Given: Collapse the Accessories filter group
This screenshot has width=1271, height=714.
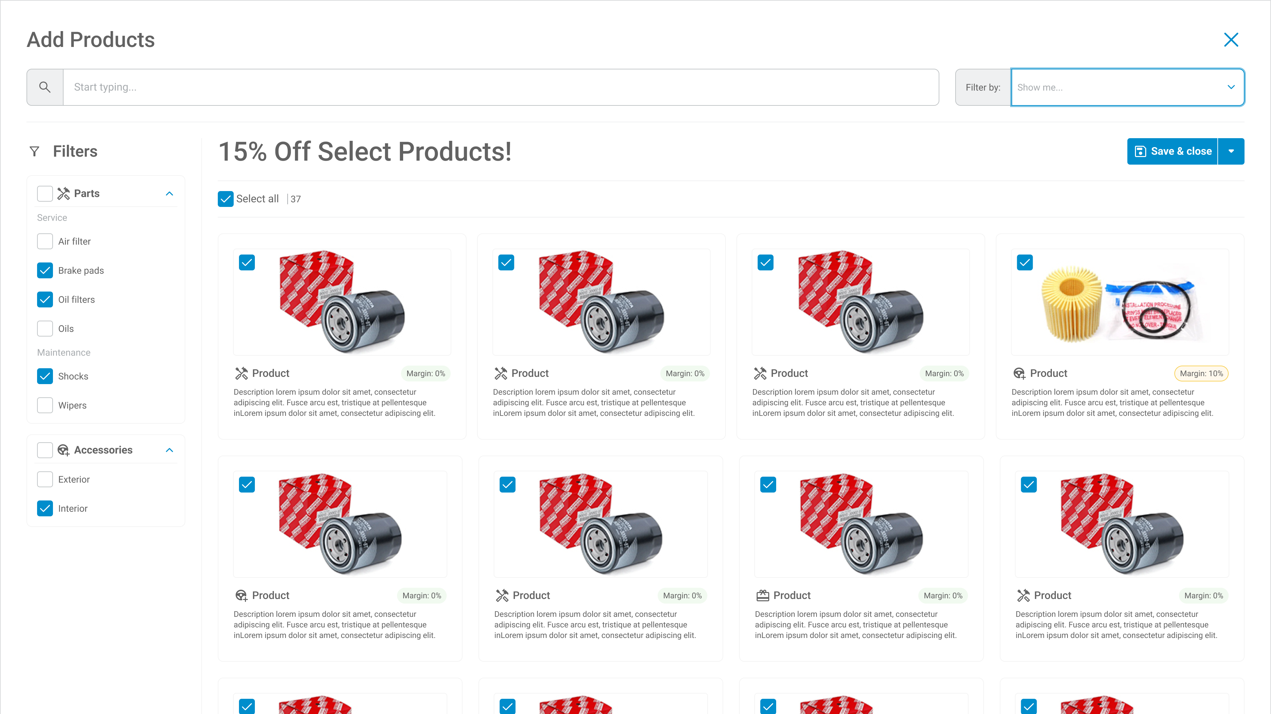Looking at the screenshot, I should (x=169, y=450).
